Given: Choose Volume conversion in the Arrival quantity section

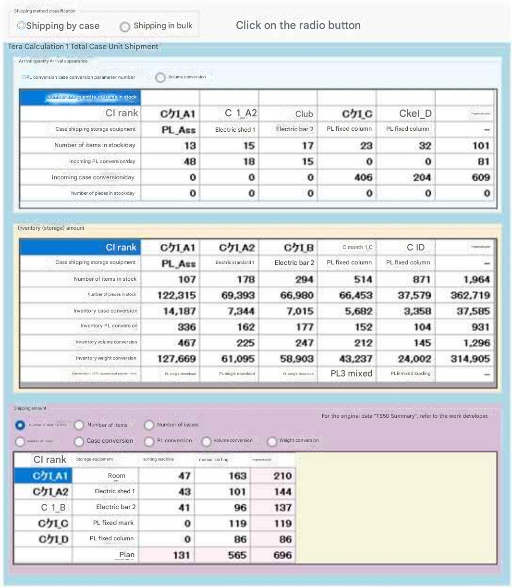Looking at the screenshot, I should pyautogui.click(x=160, y=77).
